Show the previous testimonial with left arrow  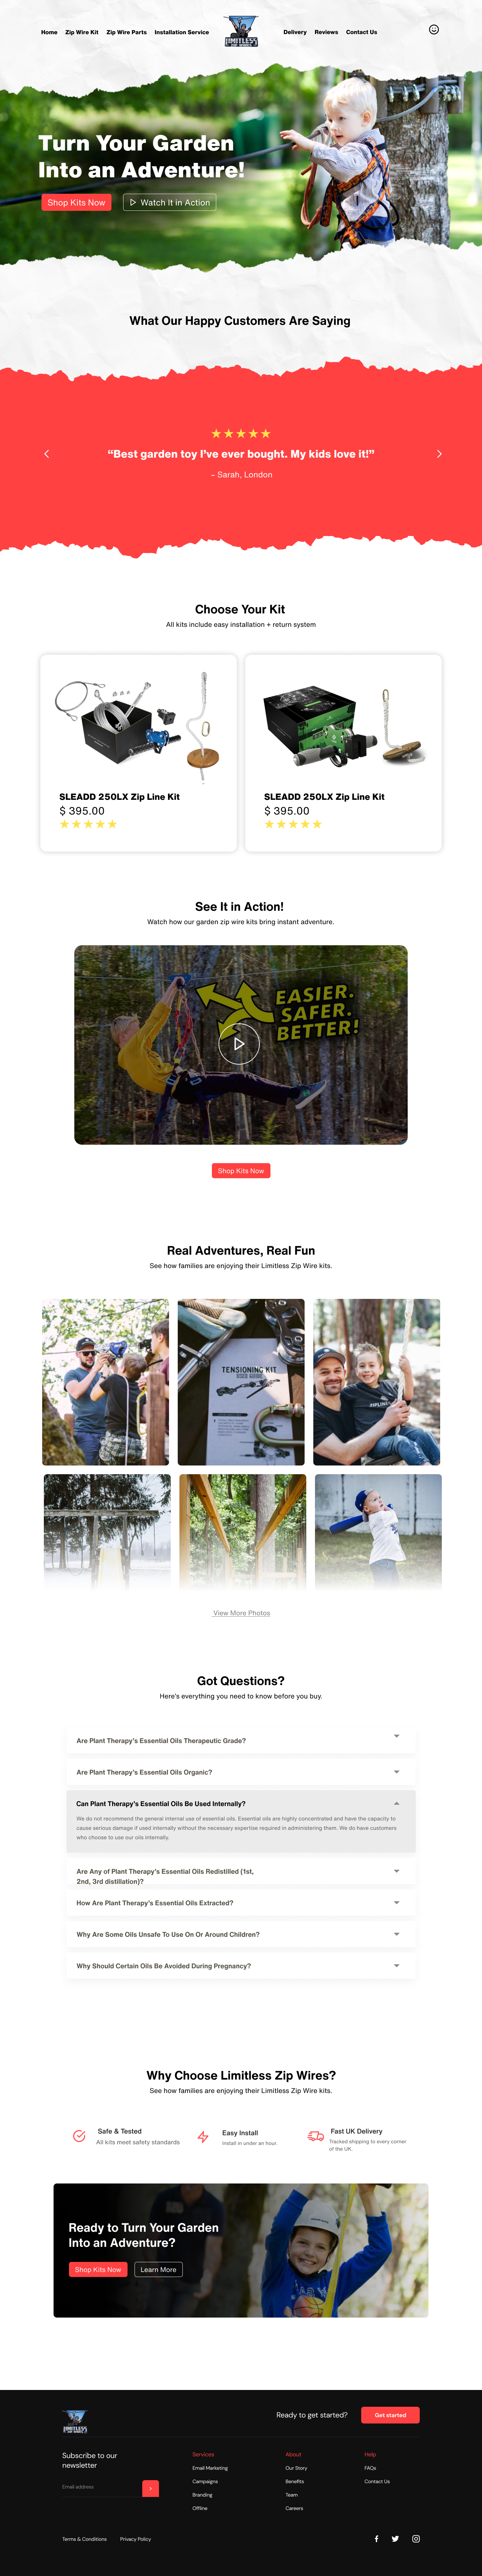point(46,454)
